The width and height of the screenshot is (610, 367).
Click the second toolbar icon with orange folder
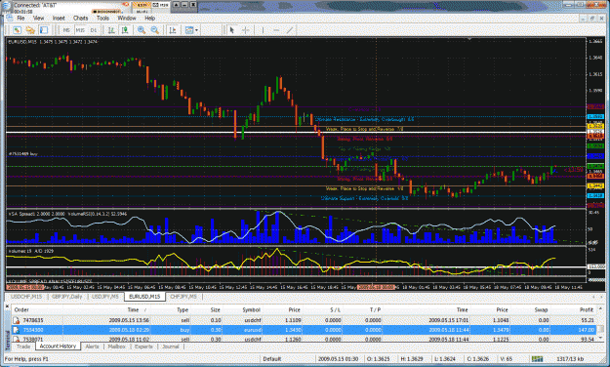pos(30,30)
